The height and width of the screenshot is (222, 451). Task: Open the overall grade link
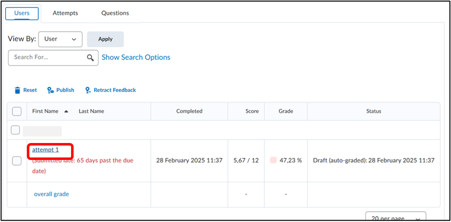[x=51, y=194]
